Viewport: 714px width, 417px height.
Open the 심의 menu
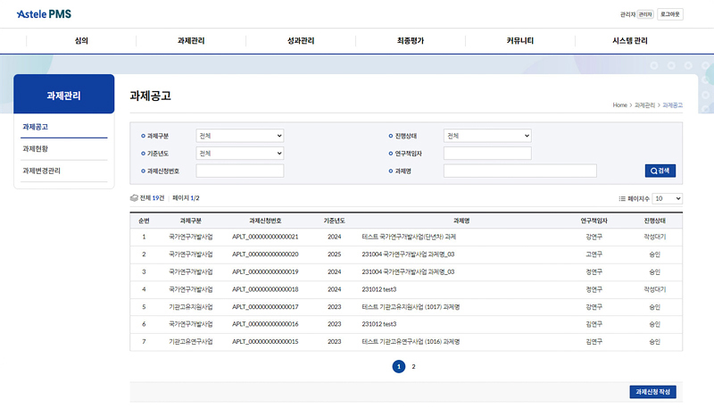coord(81,40)
